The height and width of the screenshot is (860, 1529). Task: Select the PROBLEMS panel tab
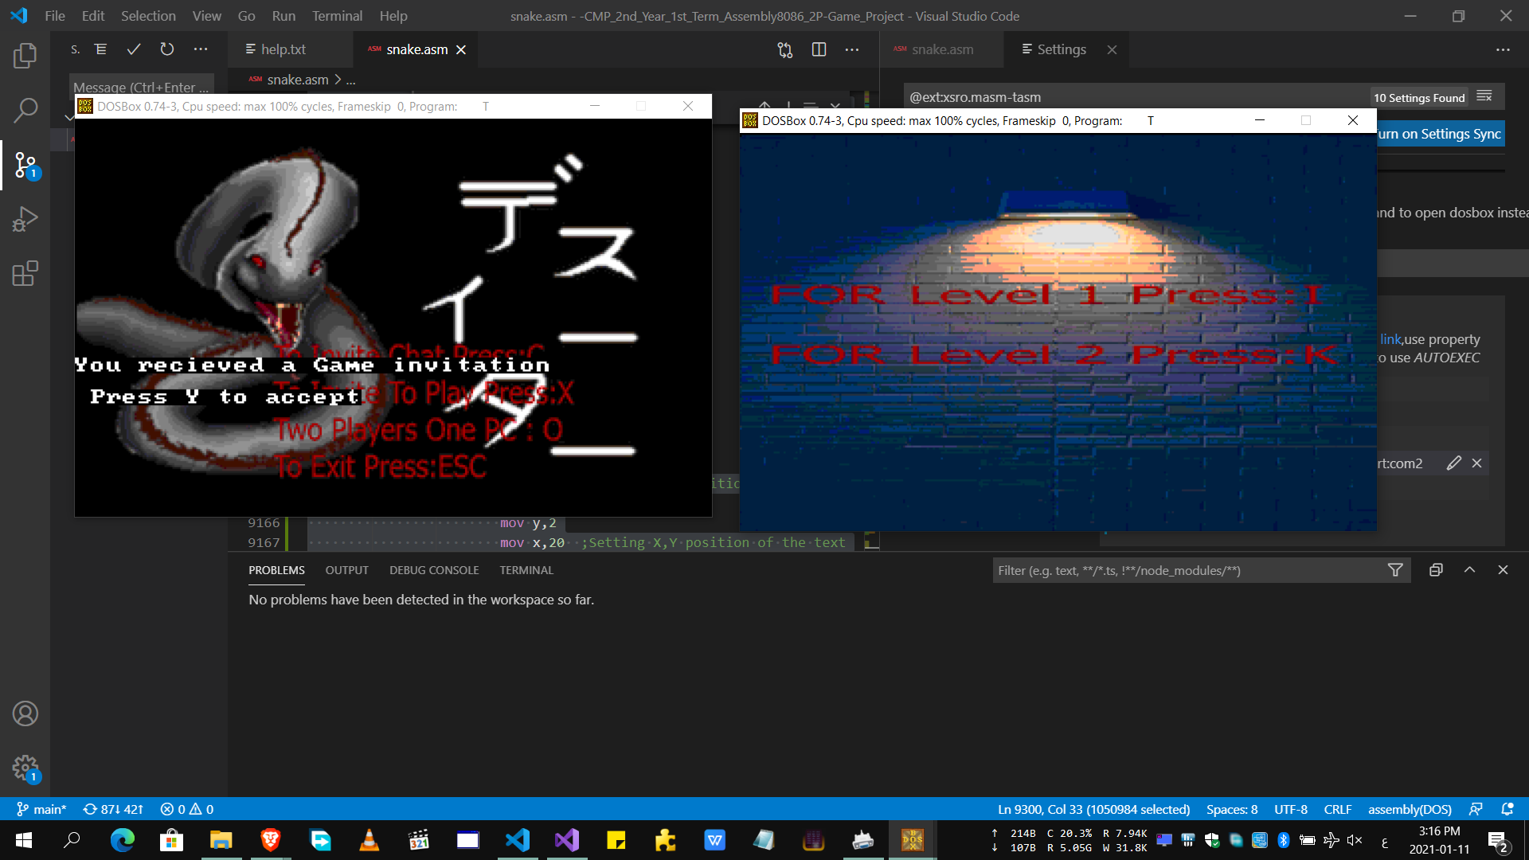pyautogui.click(x=276, y=570)
